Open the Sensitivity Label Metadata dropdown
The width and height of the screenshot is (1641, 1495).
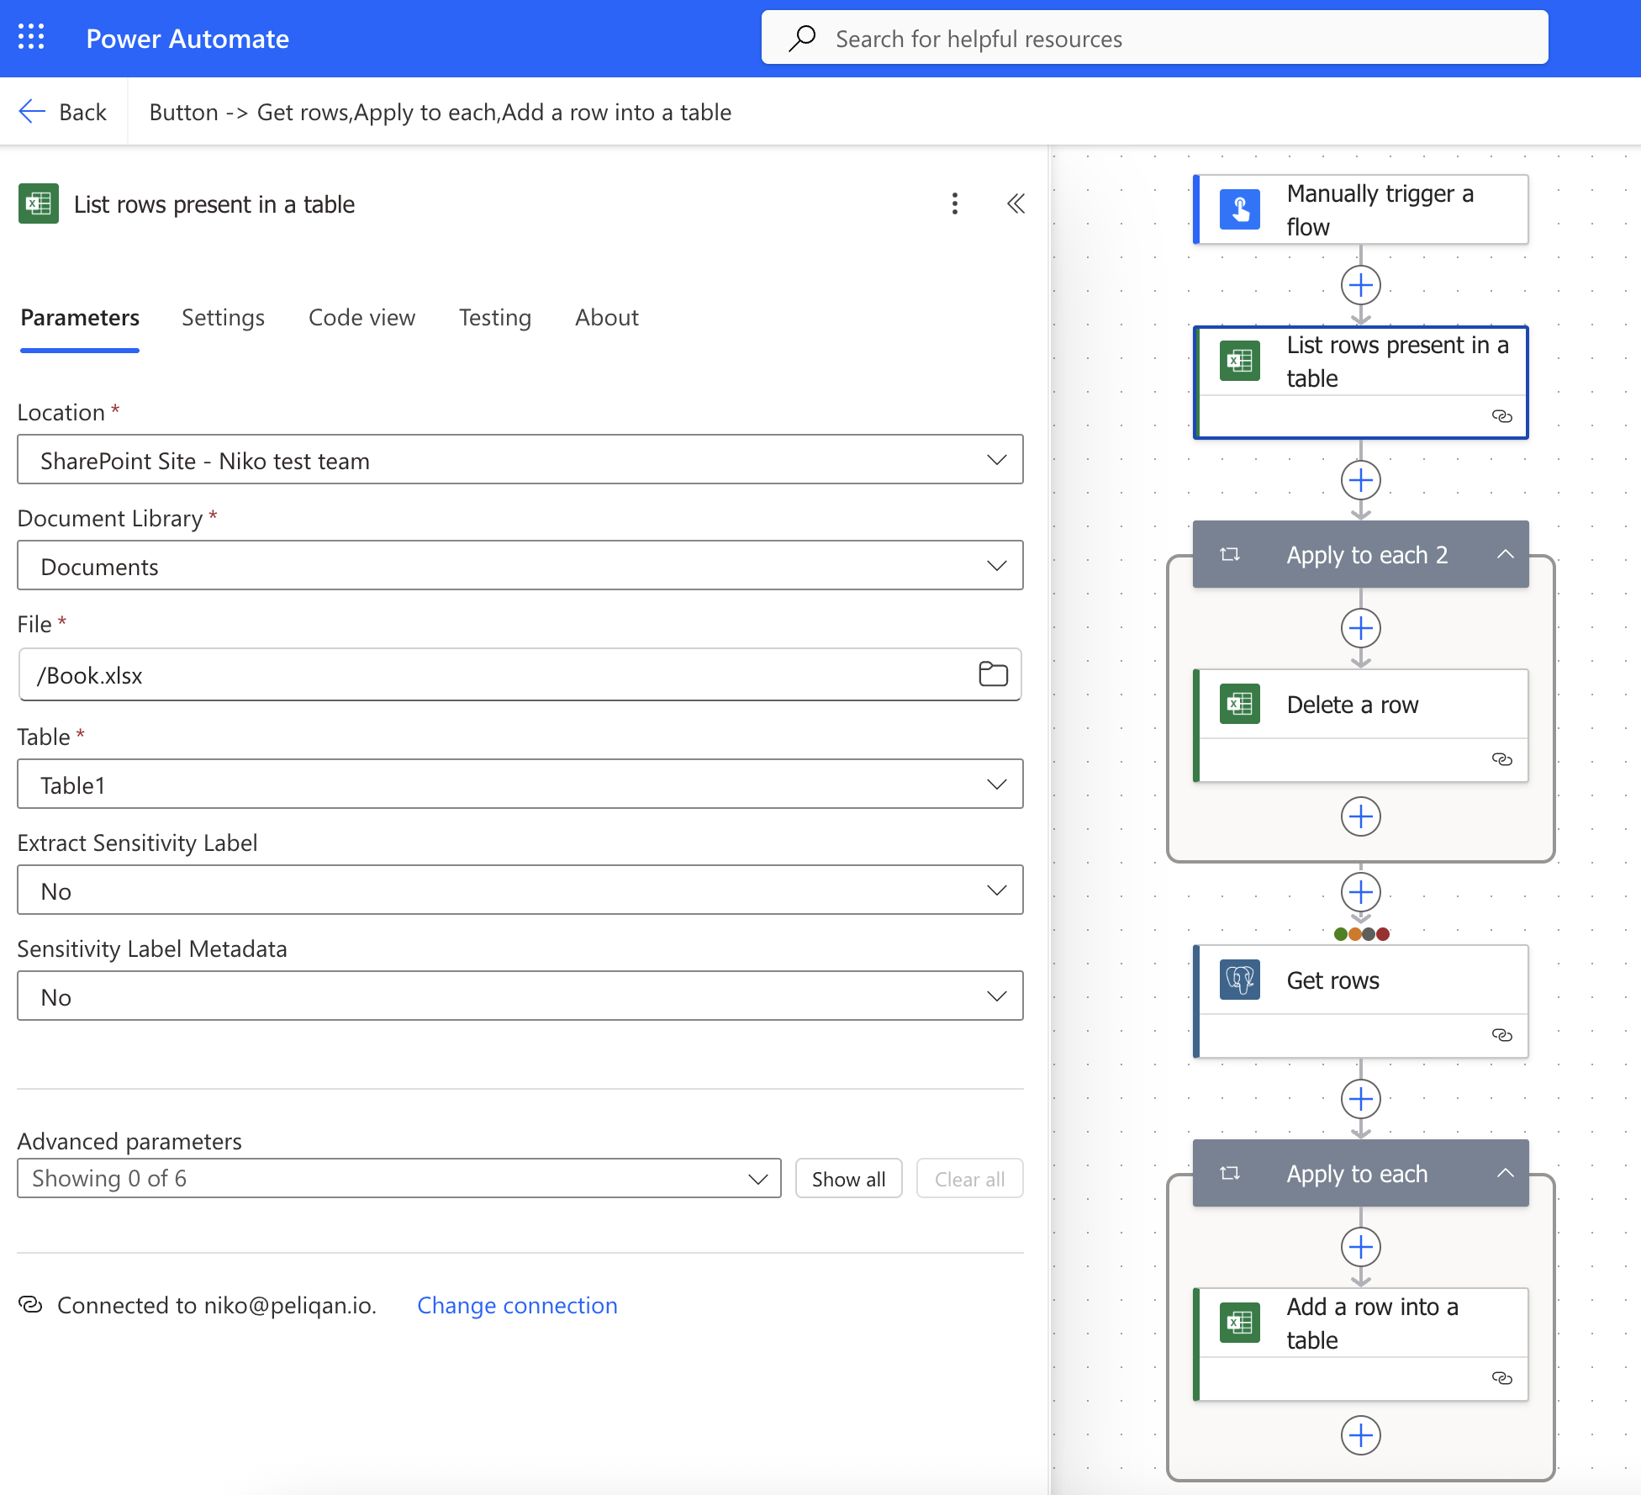point(520,996)
